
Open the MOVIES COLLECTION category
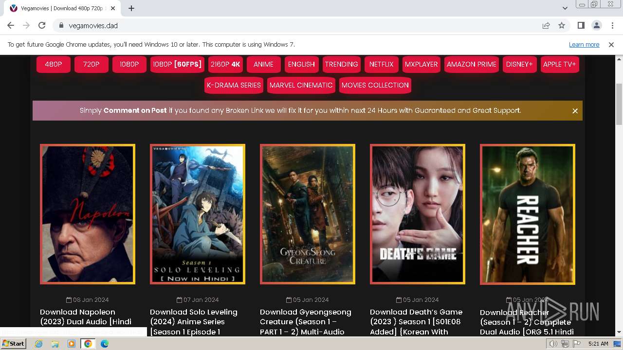[x=375, y=85]
